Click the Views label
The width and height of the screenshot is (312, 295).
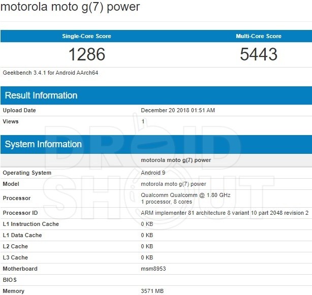[11, 121]
